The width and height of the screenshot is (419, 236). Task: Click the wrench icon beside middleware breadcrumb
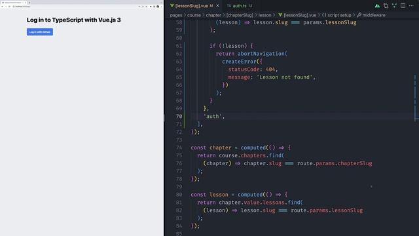[359, 15]
